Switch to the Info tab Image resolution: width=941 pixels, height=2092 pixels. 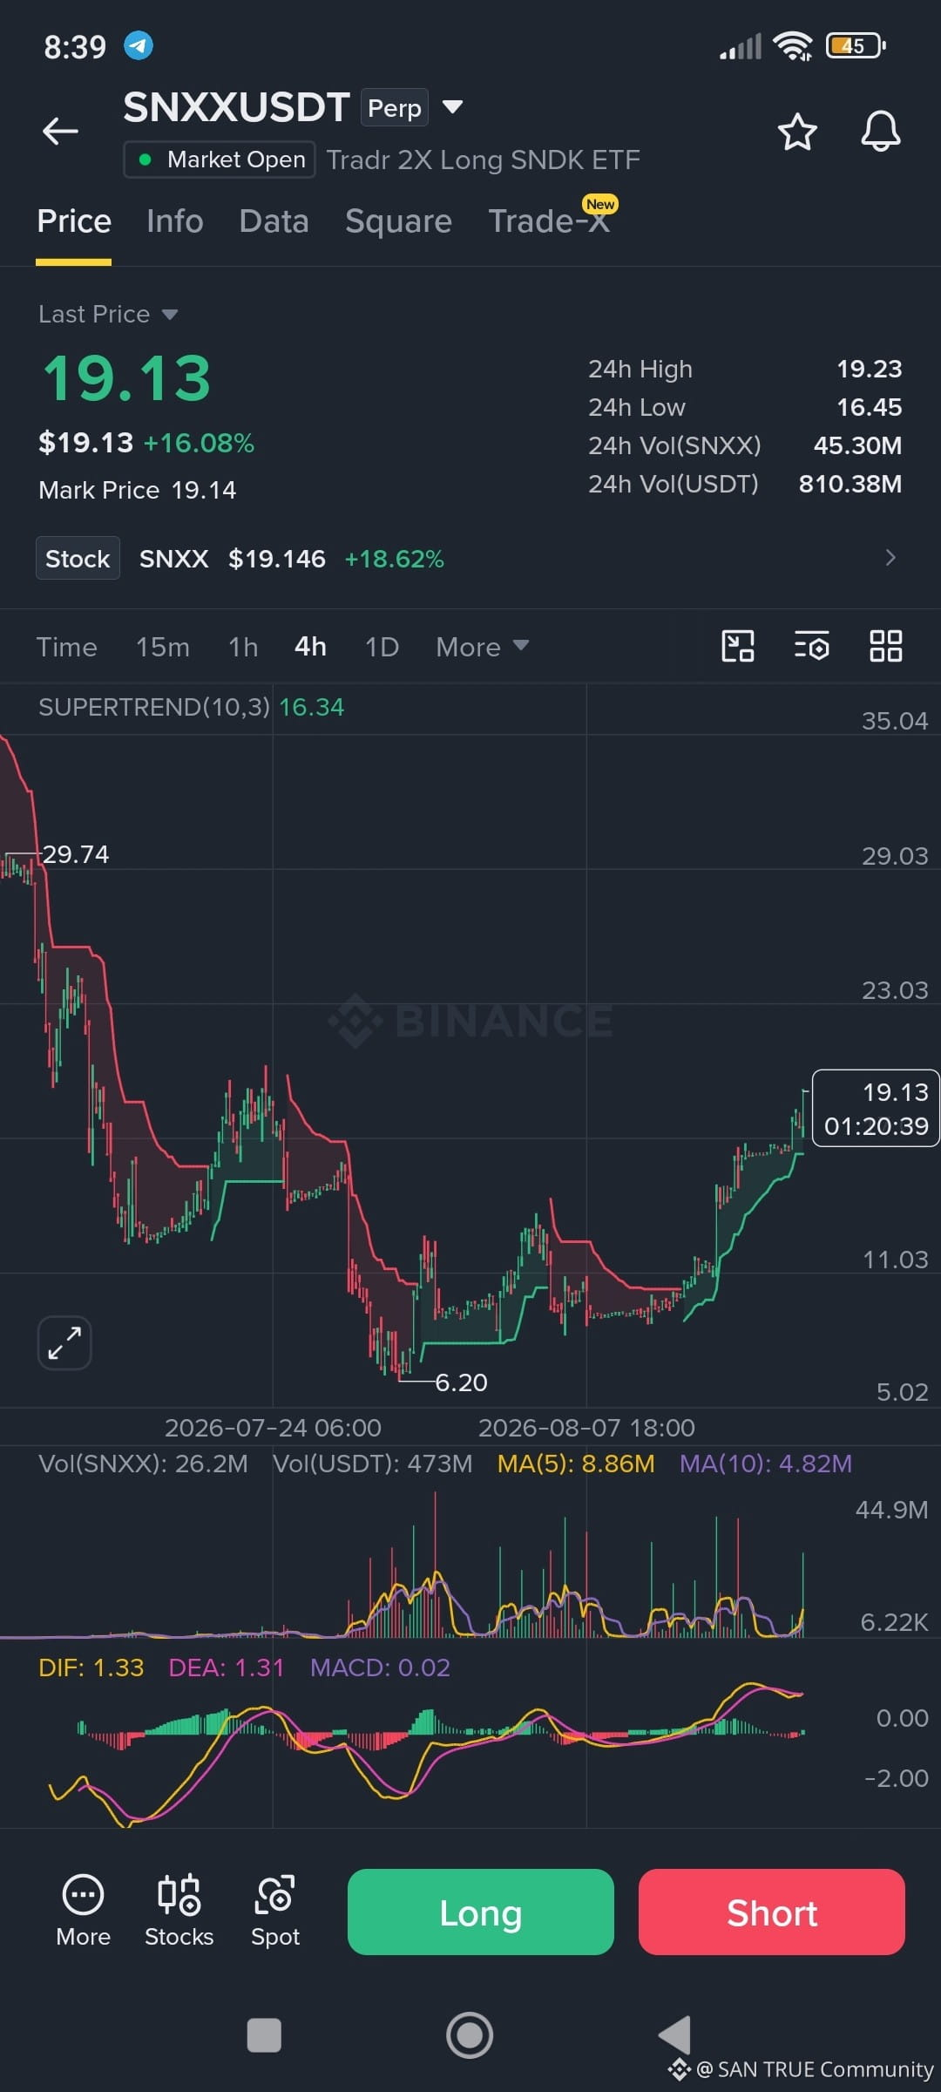[x=175, y=221]
